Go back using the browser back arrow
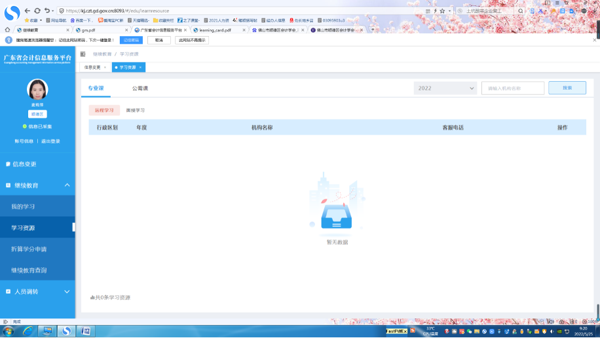600x338 pixels. [27, 10]
